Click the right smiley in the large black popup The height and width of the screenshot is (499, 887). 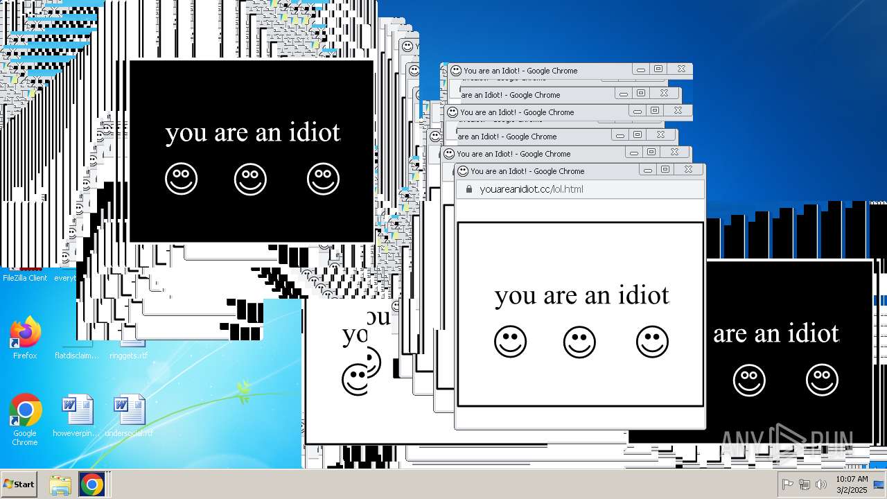(x=323, y=179)
